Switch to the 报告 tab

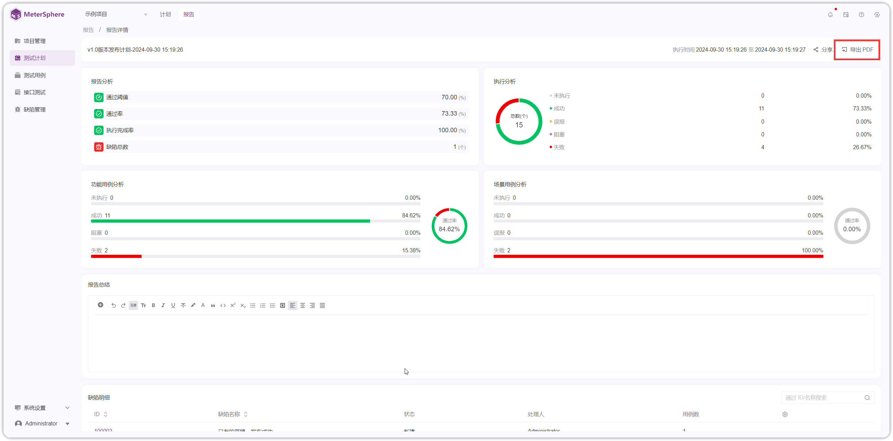[x=189, y=14]
